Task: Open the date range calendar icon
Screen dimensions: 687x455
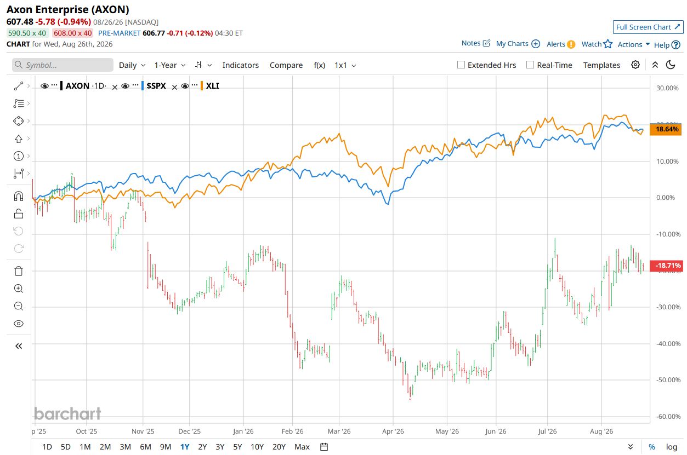Action: point(324,447)
